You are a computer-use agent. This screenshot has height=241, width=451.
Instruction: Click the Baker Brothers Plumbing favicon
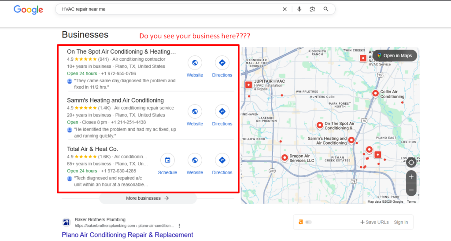[67, 223]
